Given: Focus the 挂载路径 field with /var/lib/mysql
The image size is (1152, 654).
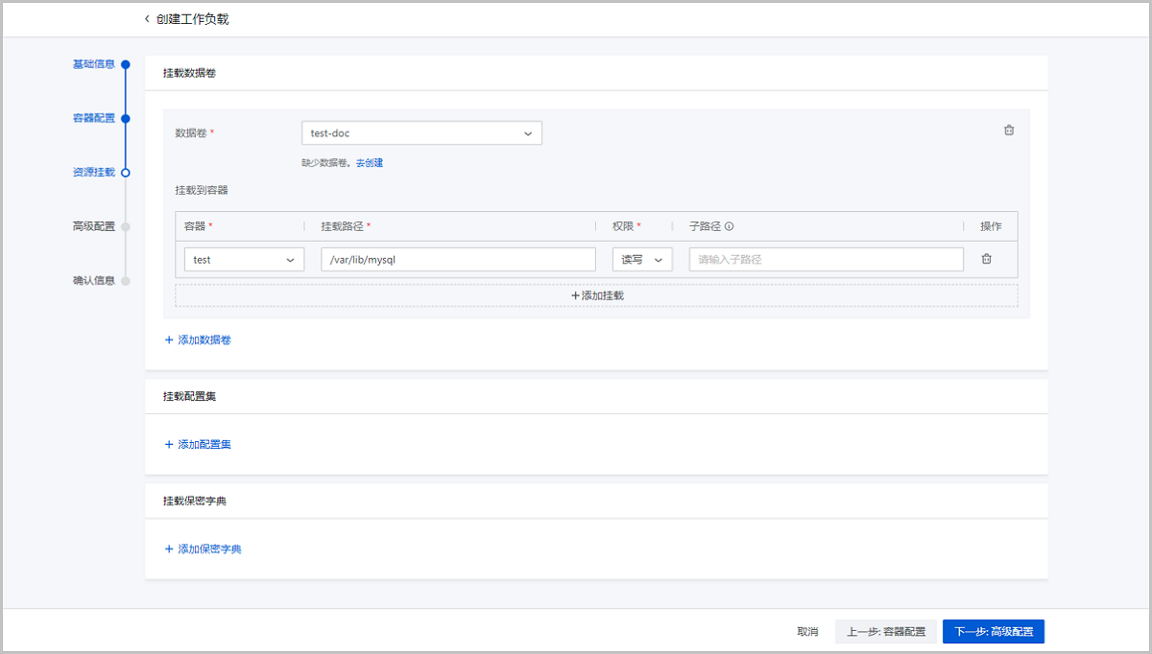Looking at the screenshot, I should coord(458,260).
